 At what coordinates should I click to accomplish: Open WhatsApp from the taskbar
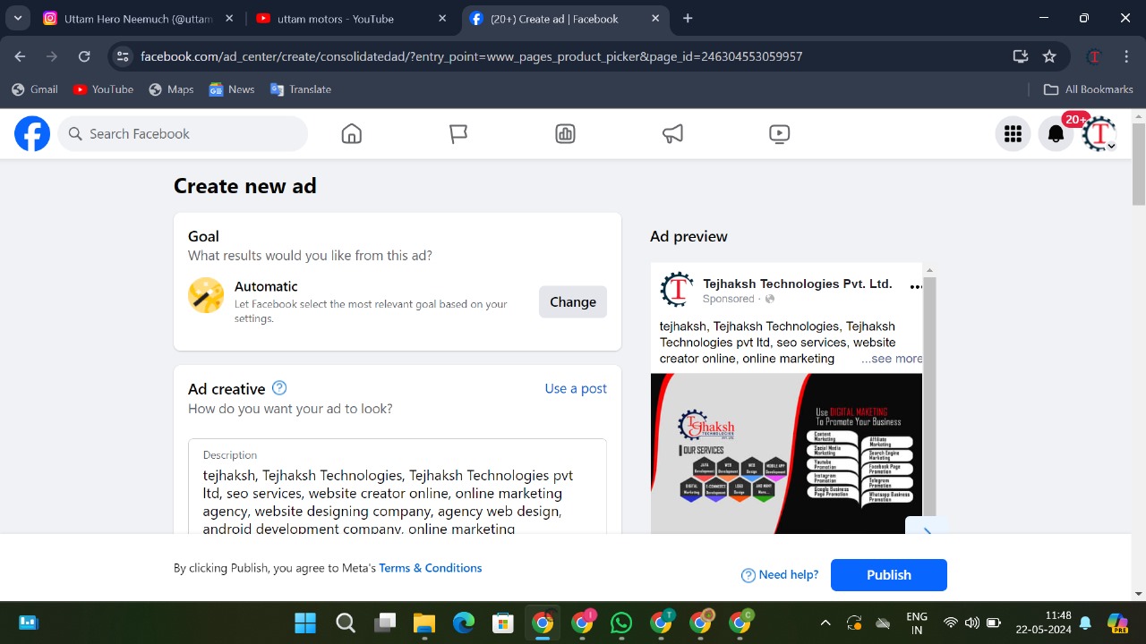tap(621, 623)
